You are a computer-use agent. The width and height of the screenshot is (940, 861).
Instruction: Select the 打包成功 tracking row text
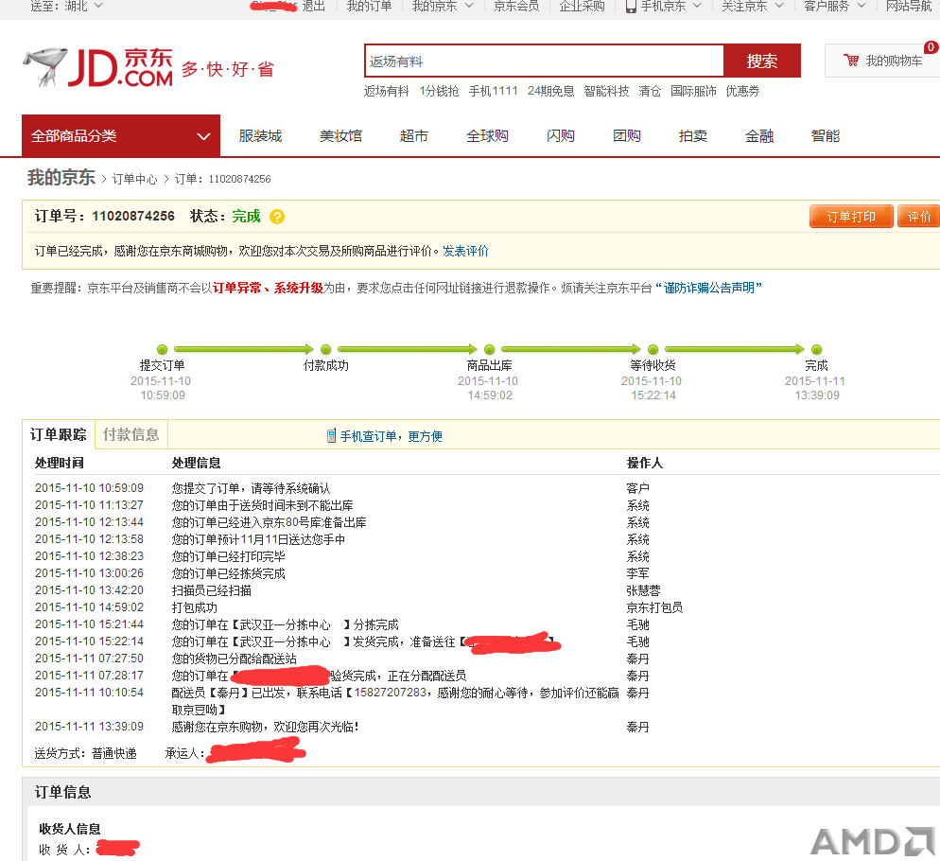coord(194,607)
